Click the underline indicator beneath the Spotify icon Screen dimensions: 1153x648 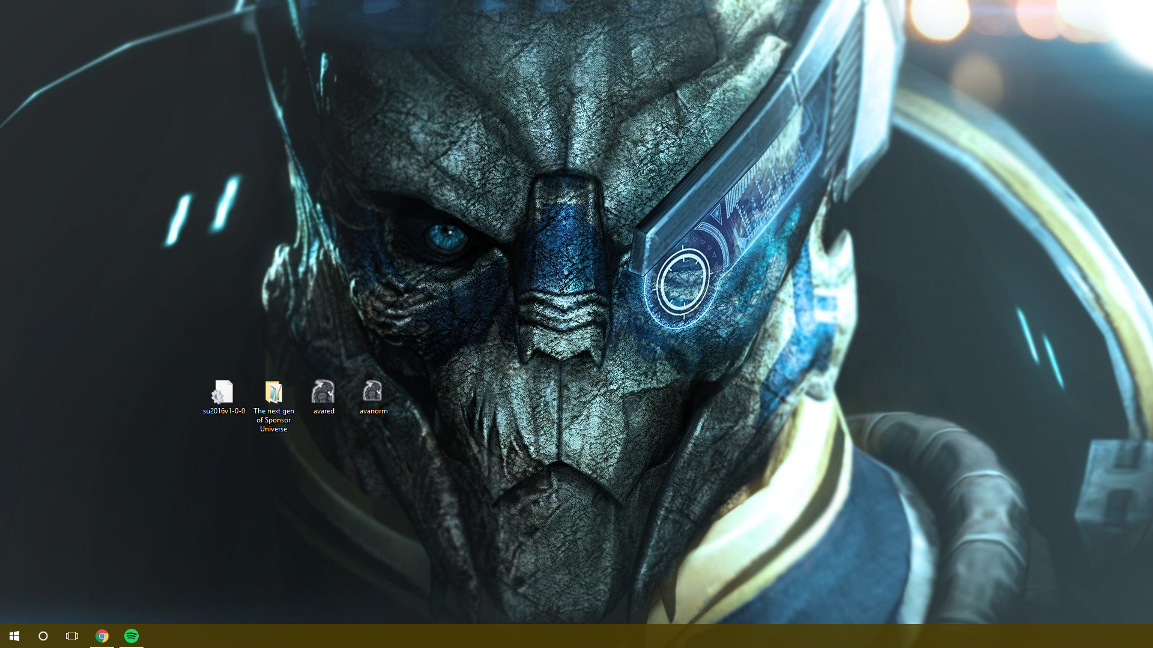click(x=132, y=646)
